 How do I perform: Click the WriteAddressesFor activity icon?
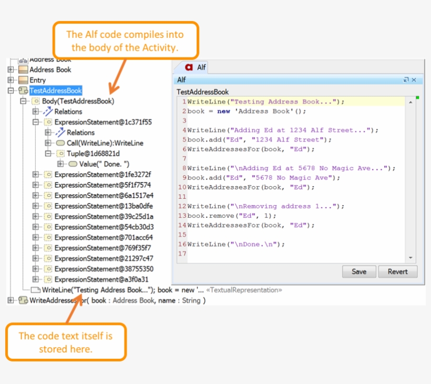point(23,300)
